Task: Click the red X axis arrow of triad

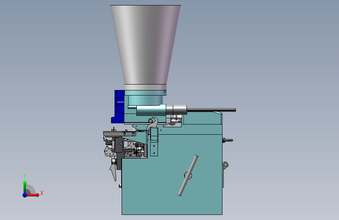Action: (33, 195)
